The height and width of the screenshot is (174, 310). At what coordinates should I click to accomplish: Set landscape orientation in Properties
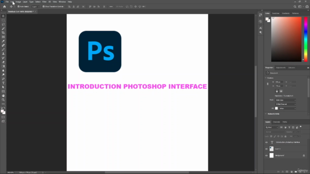[x=281, y=91]
